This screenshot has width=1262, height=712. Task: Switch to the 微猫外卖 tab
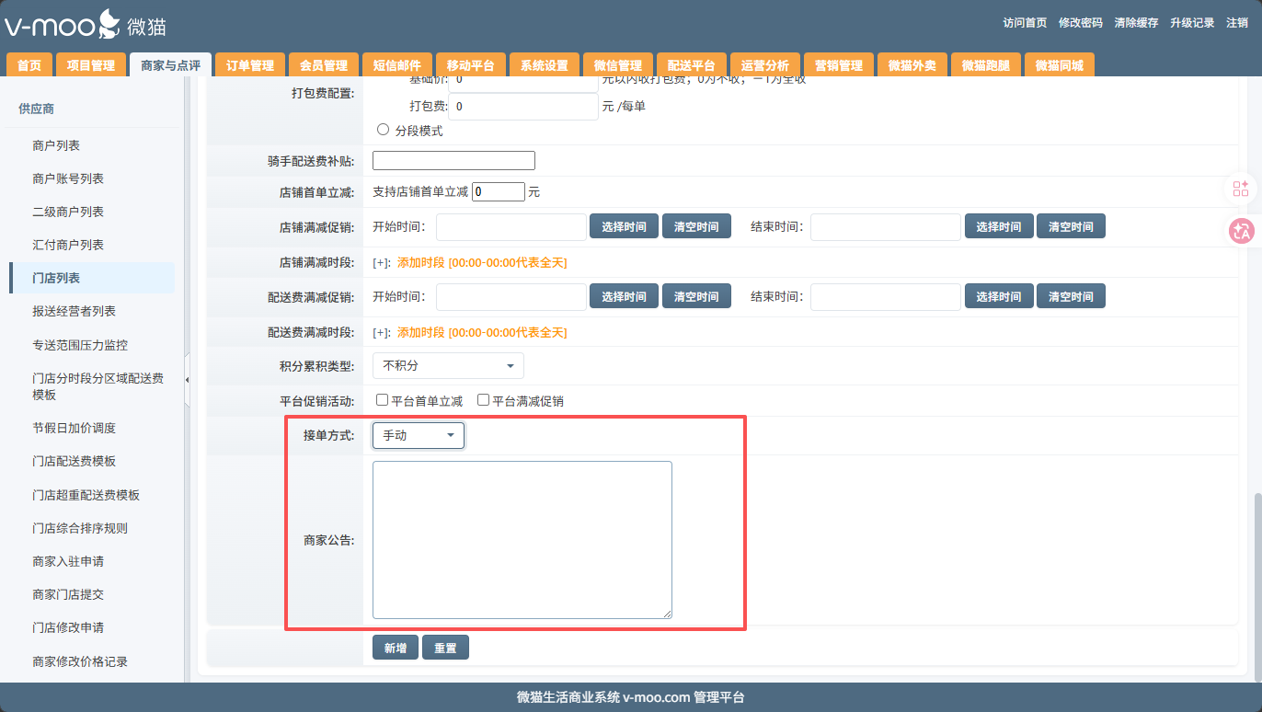coord(912,65)
